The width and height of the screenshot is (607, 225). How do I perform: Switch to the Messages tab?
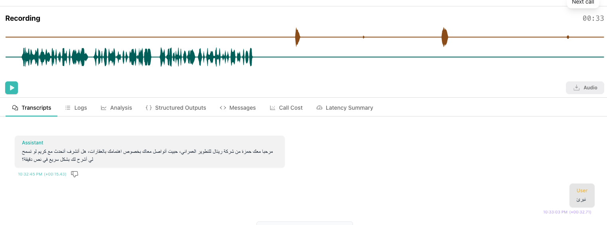tap(238, 108)
